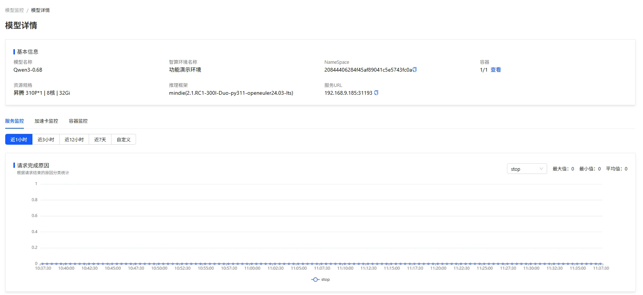The width and height of the screenshot is (643, 295).
Task: Click the 基本信息 section header
Action: (x=28, y=52)
